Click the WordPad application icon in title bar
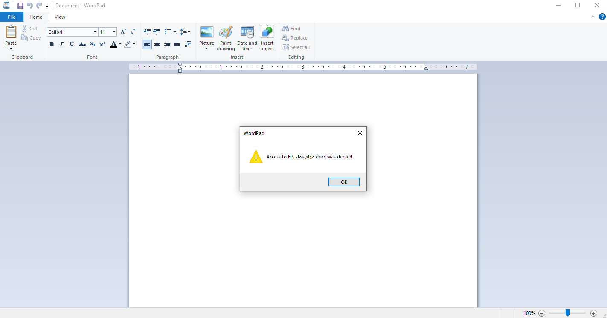 (x=6, y=6)
